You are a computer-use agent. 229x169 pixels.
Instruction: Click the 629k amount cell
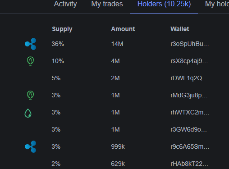coord(118,164)
